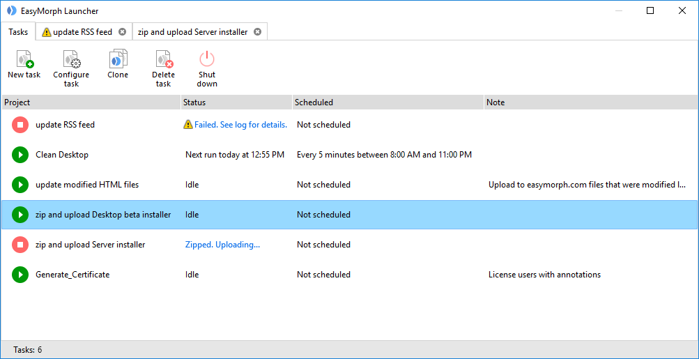The width and height of the screenshot is (699, 359).
Task: Select the update RSS feed project name
Action: click(65, 125)
